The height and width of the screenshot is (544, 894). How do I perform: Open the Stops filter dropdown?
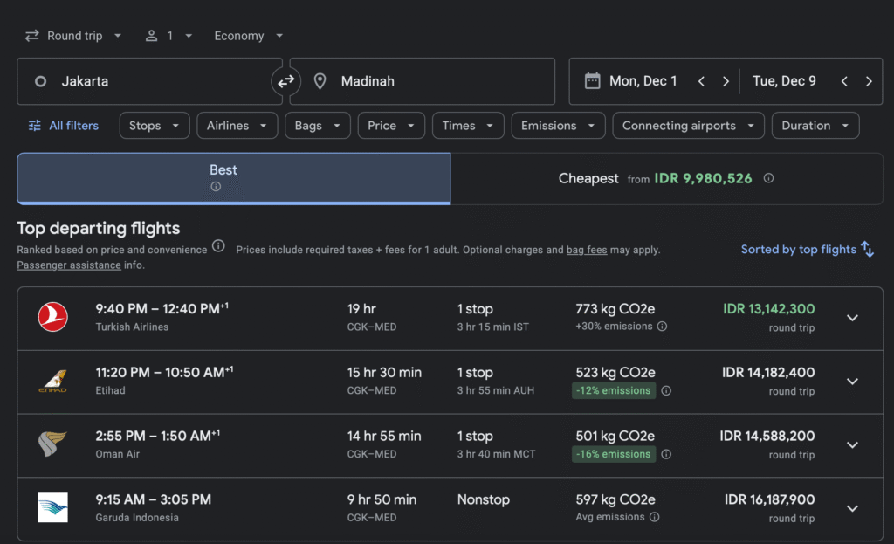click(x=154, y=126)
